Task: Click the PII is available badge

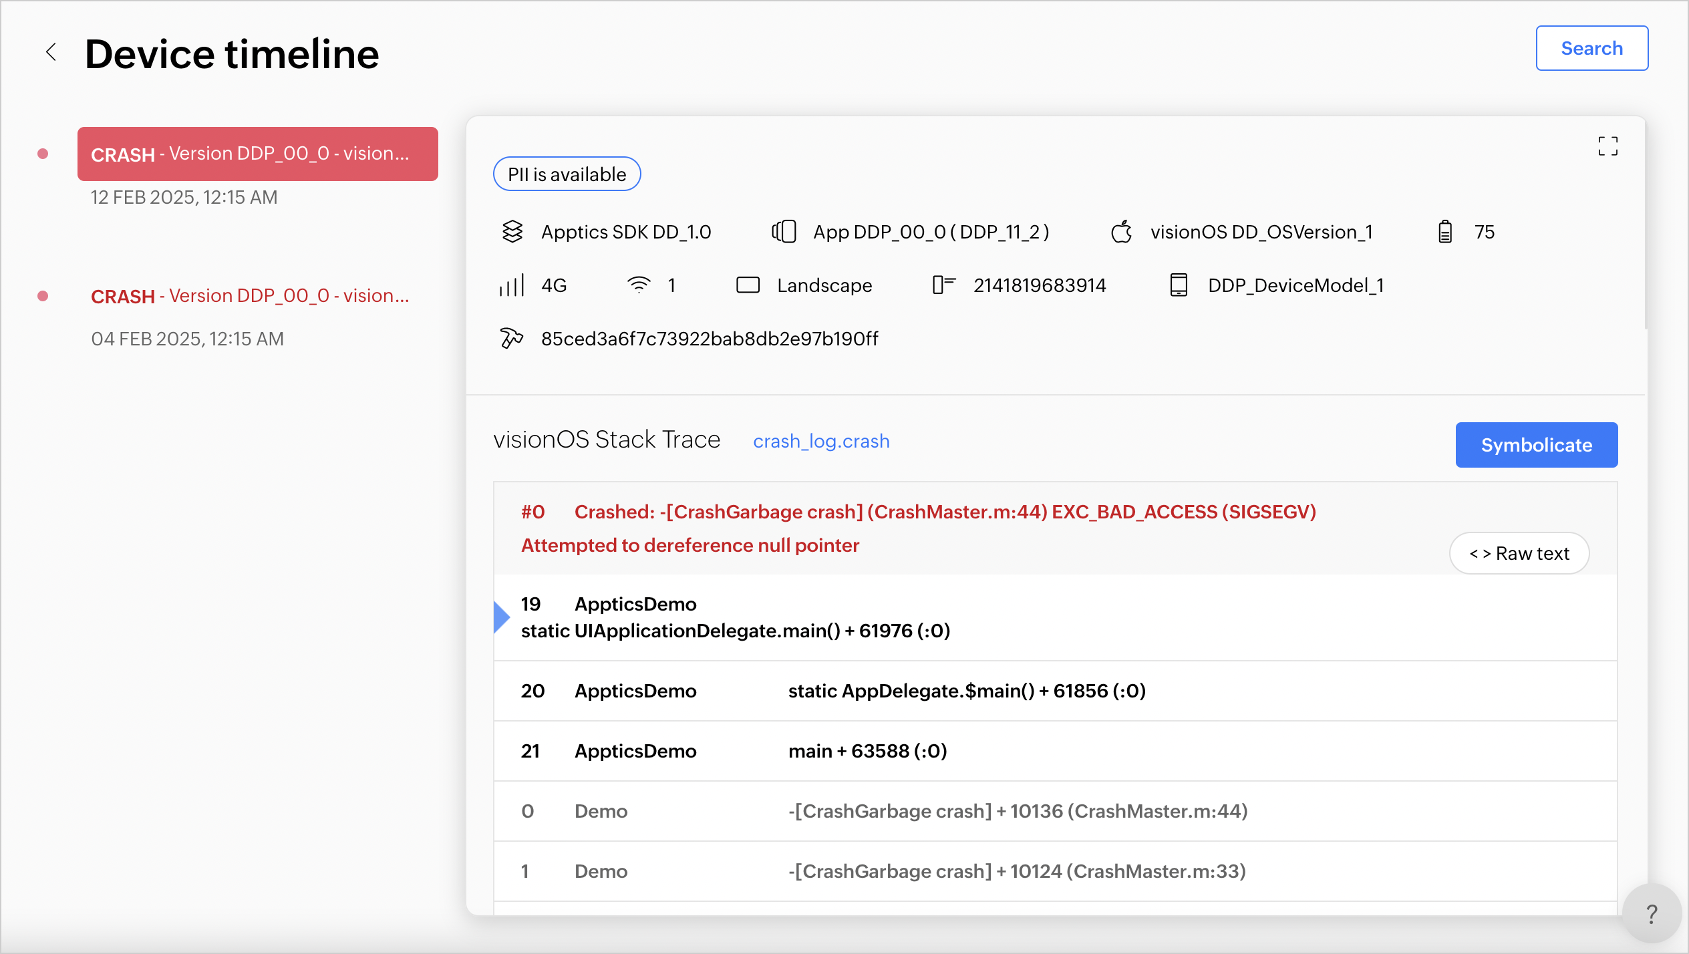Action: (567, 174)
